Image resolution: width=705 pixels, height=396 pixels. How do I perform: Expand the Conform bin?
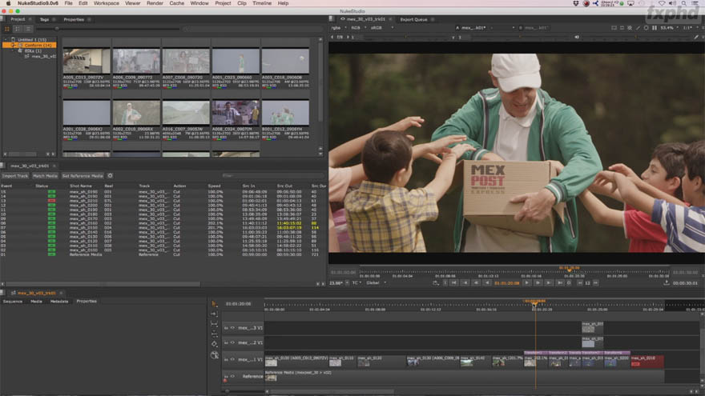(13, 46)
